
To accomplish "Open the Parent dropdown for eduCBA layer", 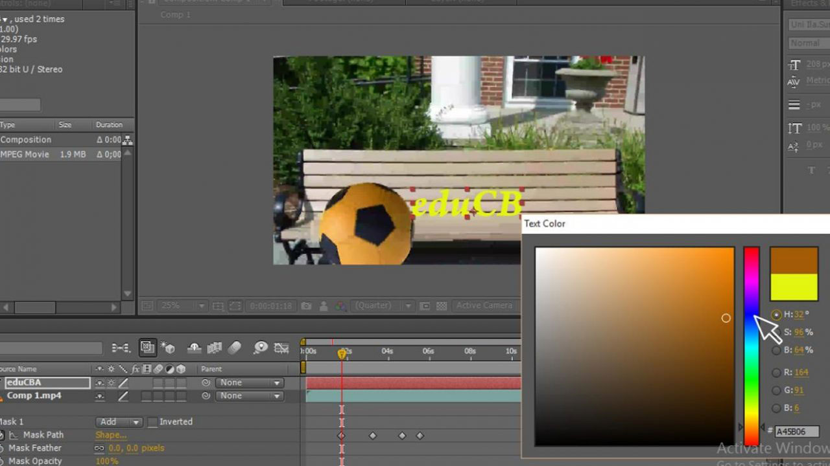I will click(x=248, y=383).
